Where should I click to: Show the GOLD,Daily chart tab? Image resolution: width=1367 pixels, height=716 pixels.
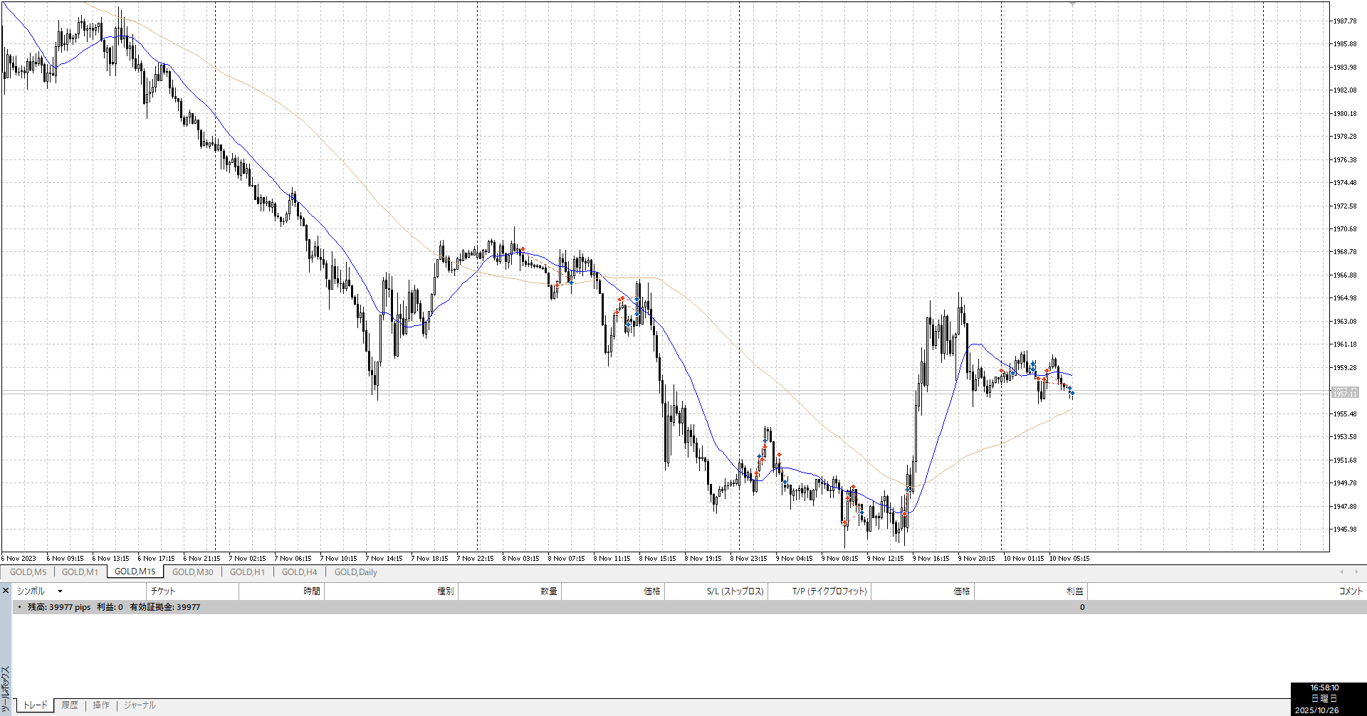355,572
